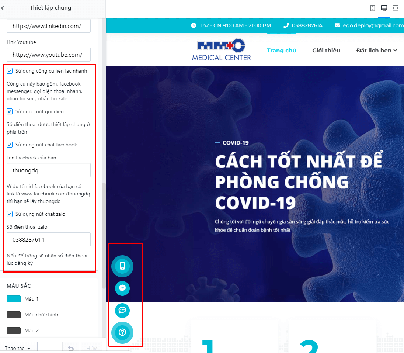Click the undo arrow button
Image resolution: width=404 pixels, height=353 pixels.
[71, 348]
